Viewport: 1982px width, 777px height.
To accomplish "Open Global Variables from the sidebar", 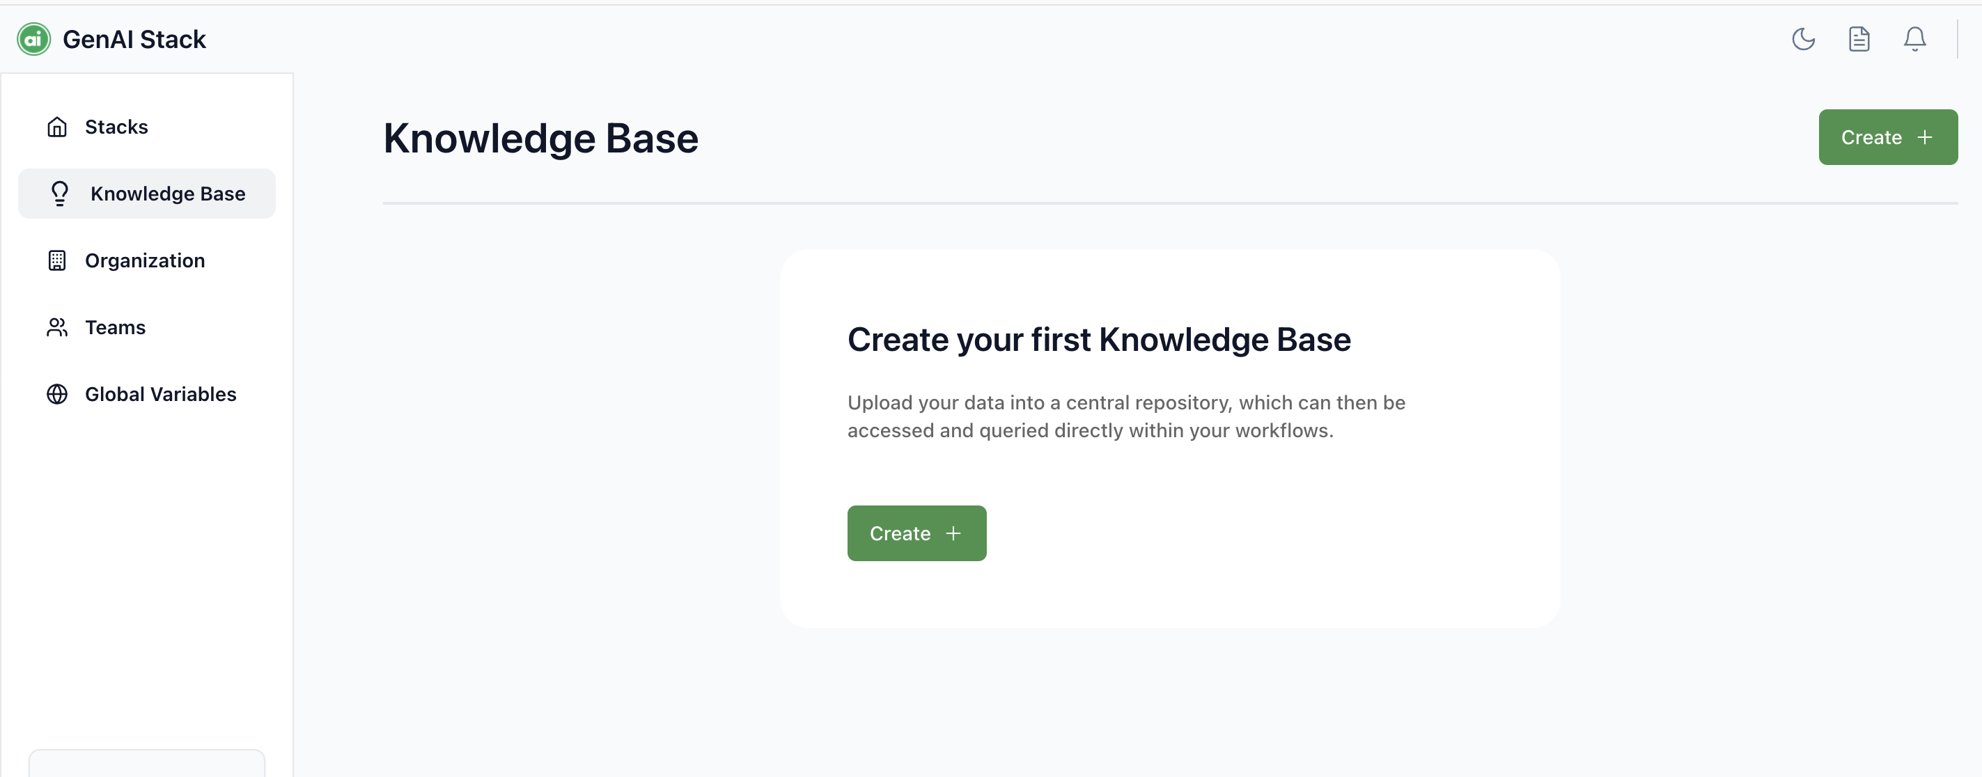I will click(161, 394).
